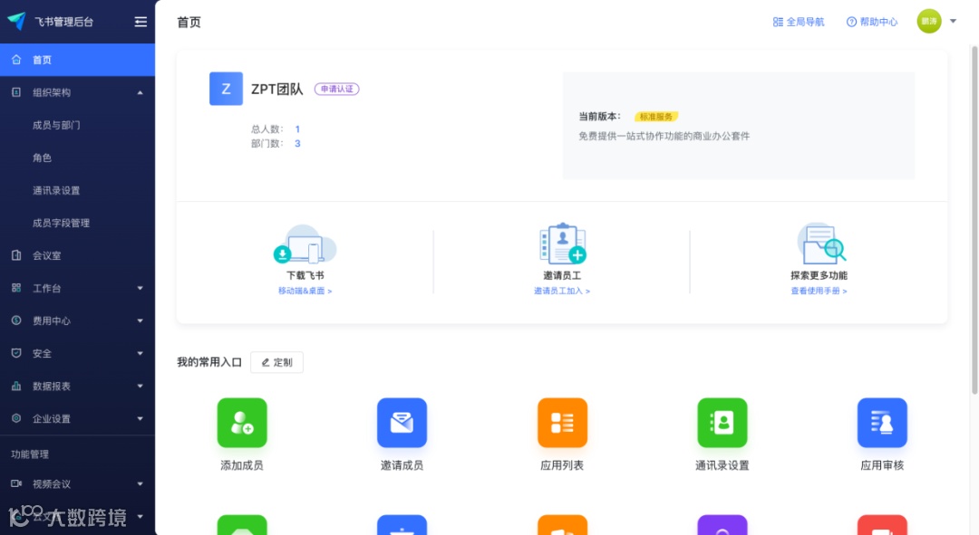Click the ZPT团队 team name

[x=277, y=89]
